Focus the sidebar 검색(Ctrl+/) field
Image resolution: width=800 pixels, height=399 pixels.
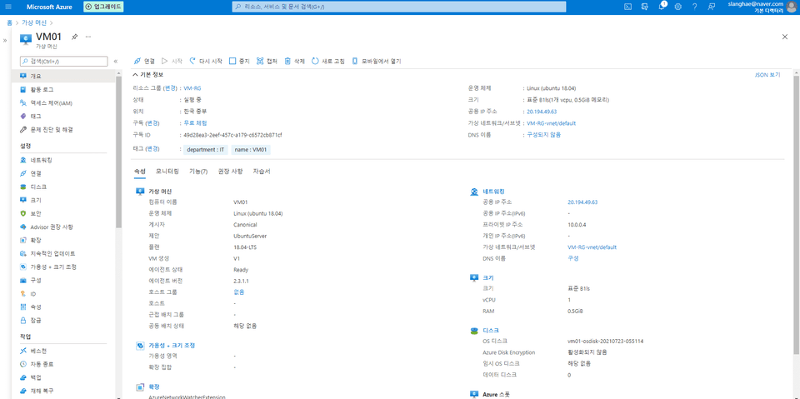point(64,62)
